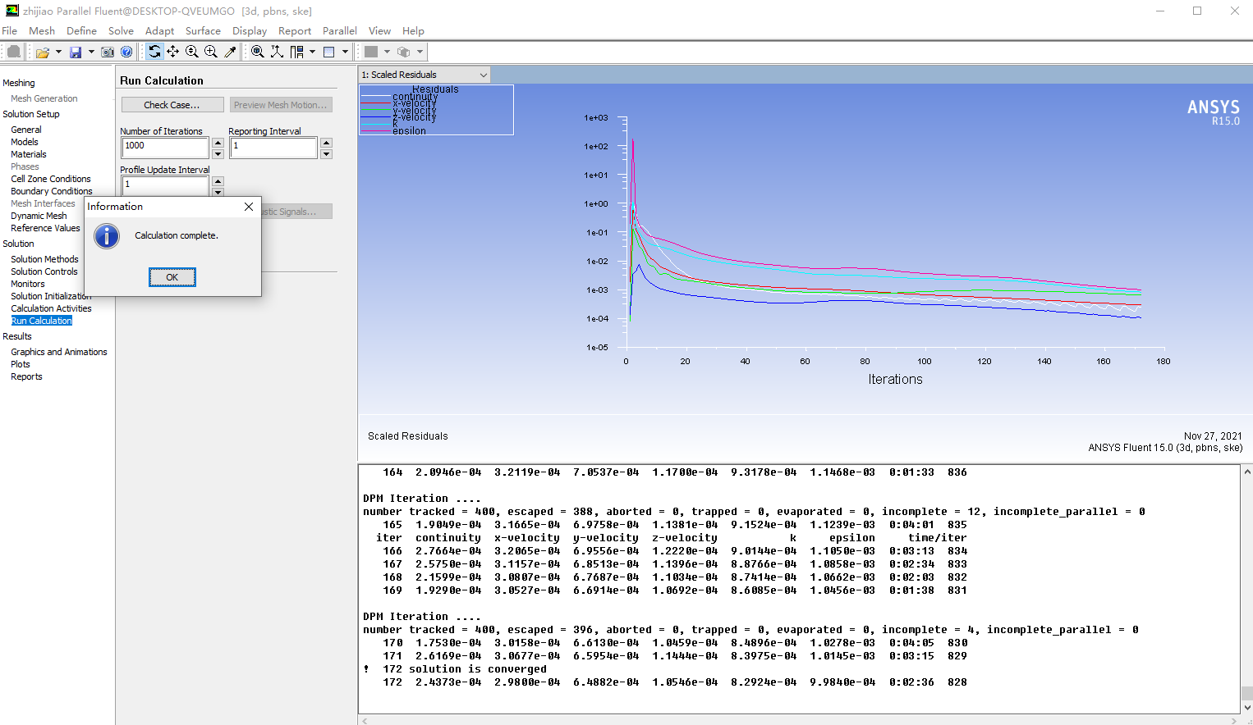Open the Report menu

294,31
